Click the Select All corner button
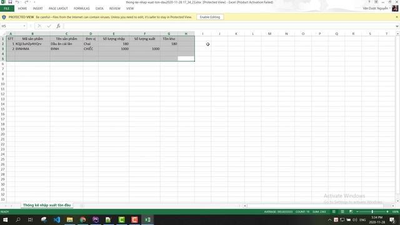 2,34
